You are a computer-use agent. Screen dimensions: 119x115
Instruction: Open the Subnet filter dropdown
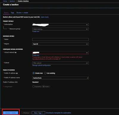[x=60, y=63]
